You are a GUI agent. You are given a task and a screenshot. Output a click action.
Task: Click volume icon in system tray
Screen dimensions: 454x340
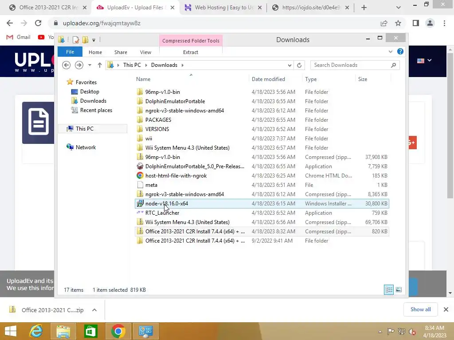tap(412, 331)
